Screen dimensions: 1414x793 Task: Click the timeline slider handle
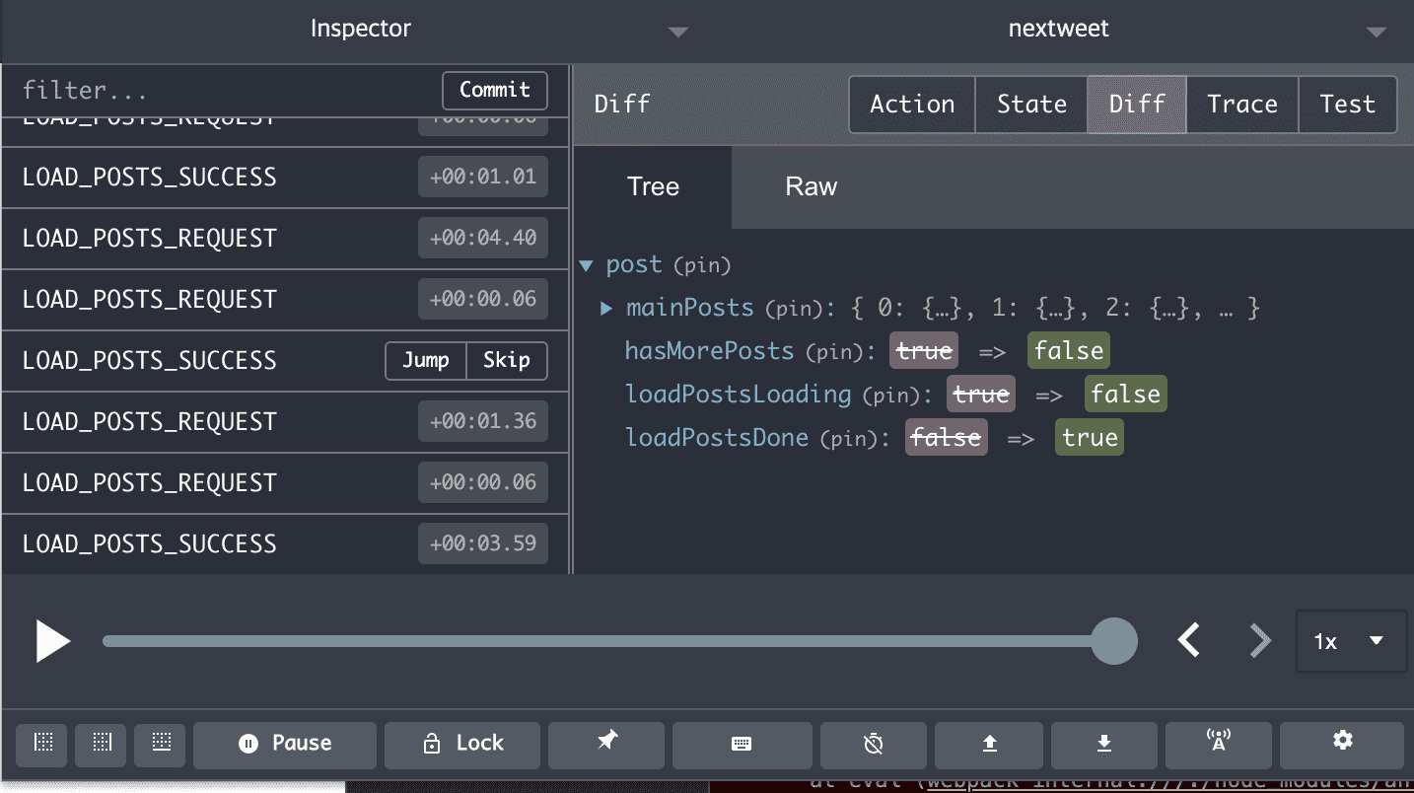coord(1113,641)
